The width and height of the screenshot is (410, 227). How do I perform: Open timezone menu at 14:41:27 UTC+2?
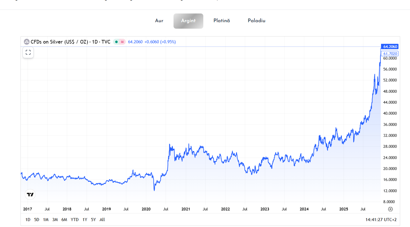coord(381,220)
